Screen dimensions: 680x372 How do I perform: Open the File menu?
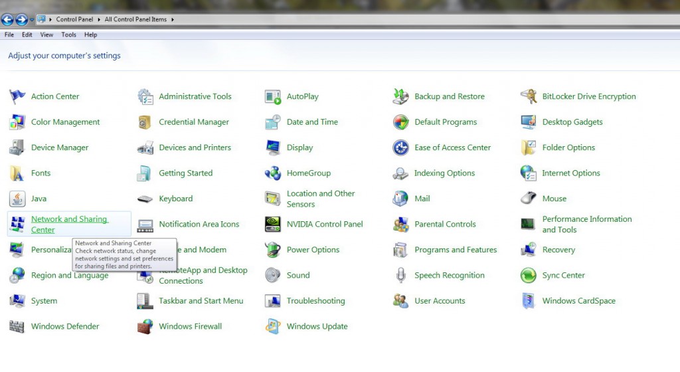[x=9, y=35]
